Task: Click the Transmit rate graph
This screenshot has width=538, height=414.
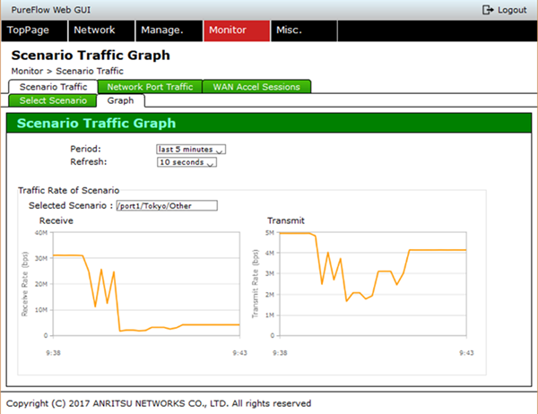Action: [x=372, y=282]
